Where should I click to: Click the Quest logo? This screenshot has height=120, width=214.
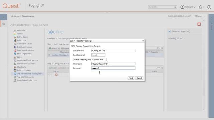[x=12, y=6]
